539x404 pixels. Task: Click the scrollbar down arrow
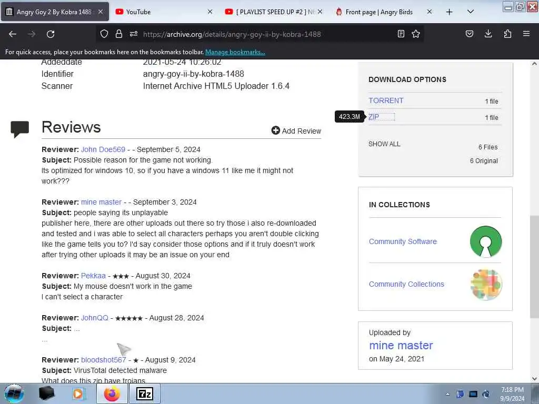534,379
